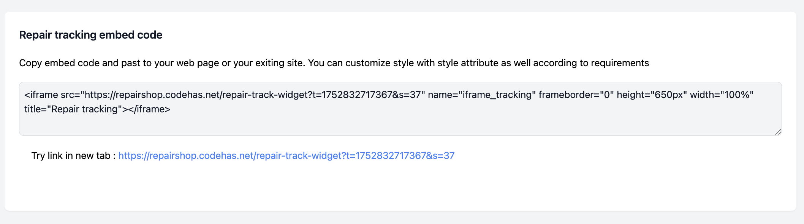Click the text area resize handle
The image size is (804, 224).
click(778, 132)
